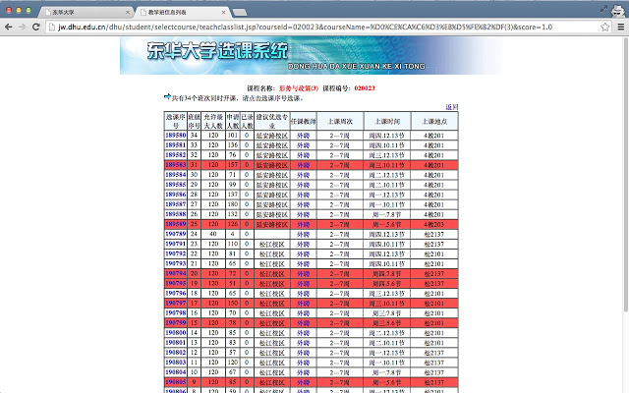Open teacher 外聘 link in row 189580

(304, 136)
